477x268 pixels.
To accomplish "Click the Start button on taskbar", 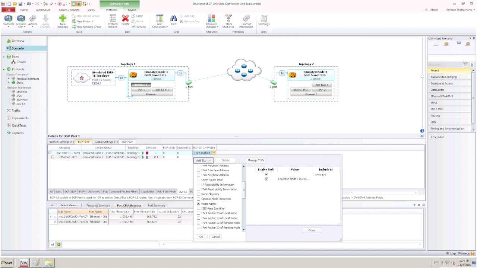I will tap(7, 263).
